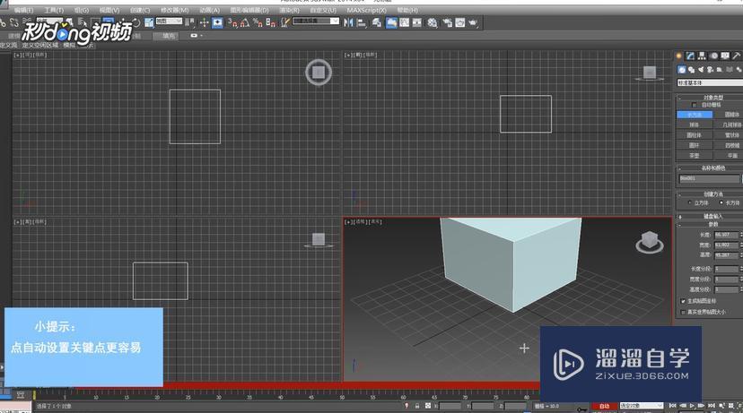Click the perspective viewport ViewCube
This screenshot has width=743, height=413.
[649, 242]
